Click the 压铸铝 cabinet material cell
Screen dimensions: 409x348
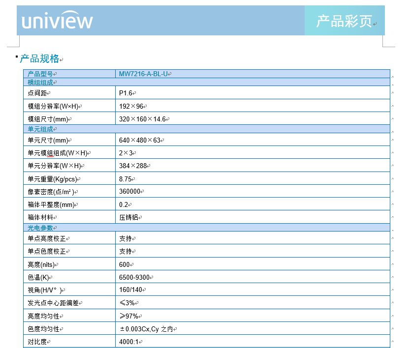129,217
